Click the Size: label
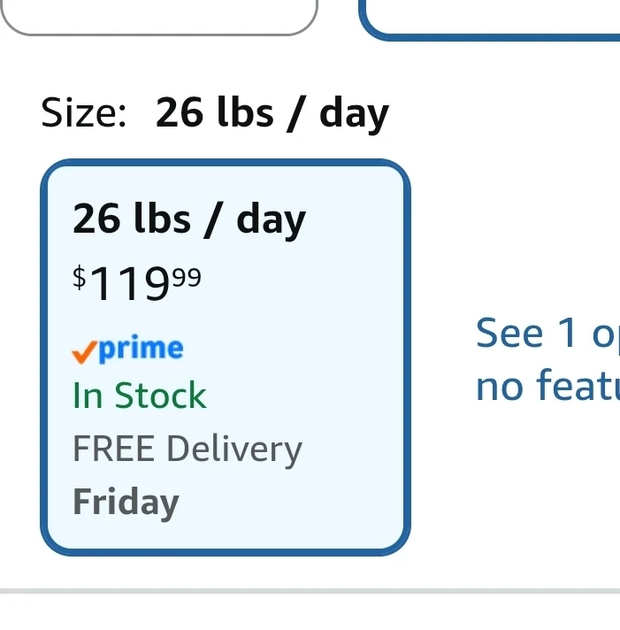620x630 pixels. click(x=84, y=112)
